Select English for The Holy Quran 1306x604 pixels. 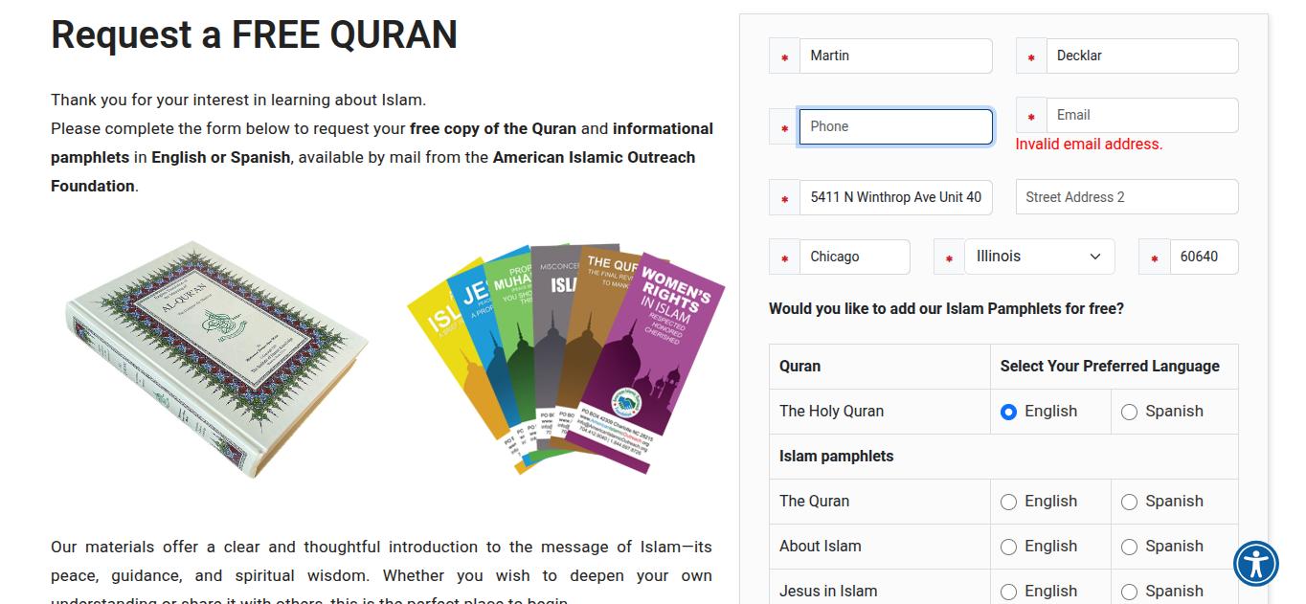coord(1008,412)
